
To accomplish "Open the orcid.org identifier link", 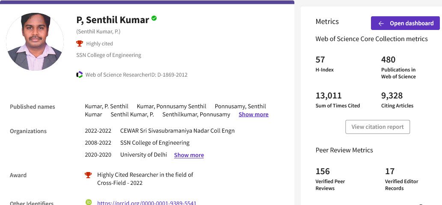I will 146,203.
